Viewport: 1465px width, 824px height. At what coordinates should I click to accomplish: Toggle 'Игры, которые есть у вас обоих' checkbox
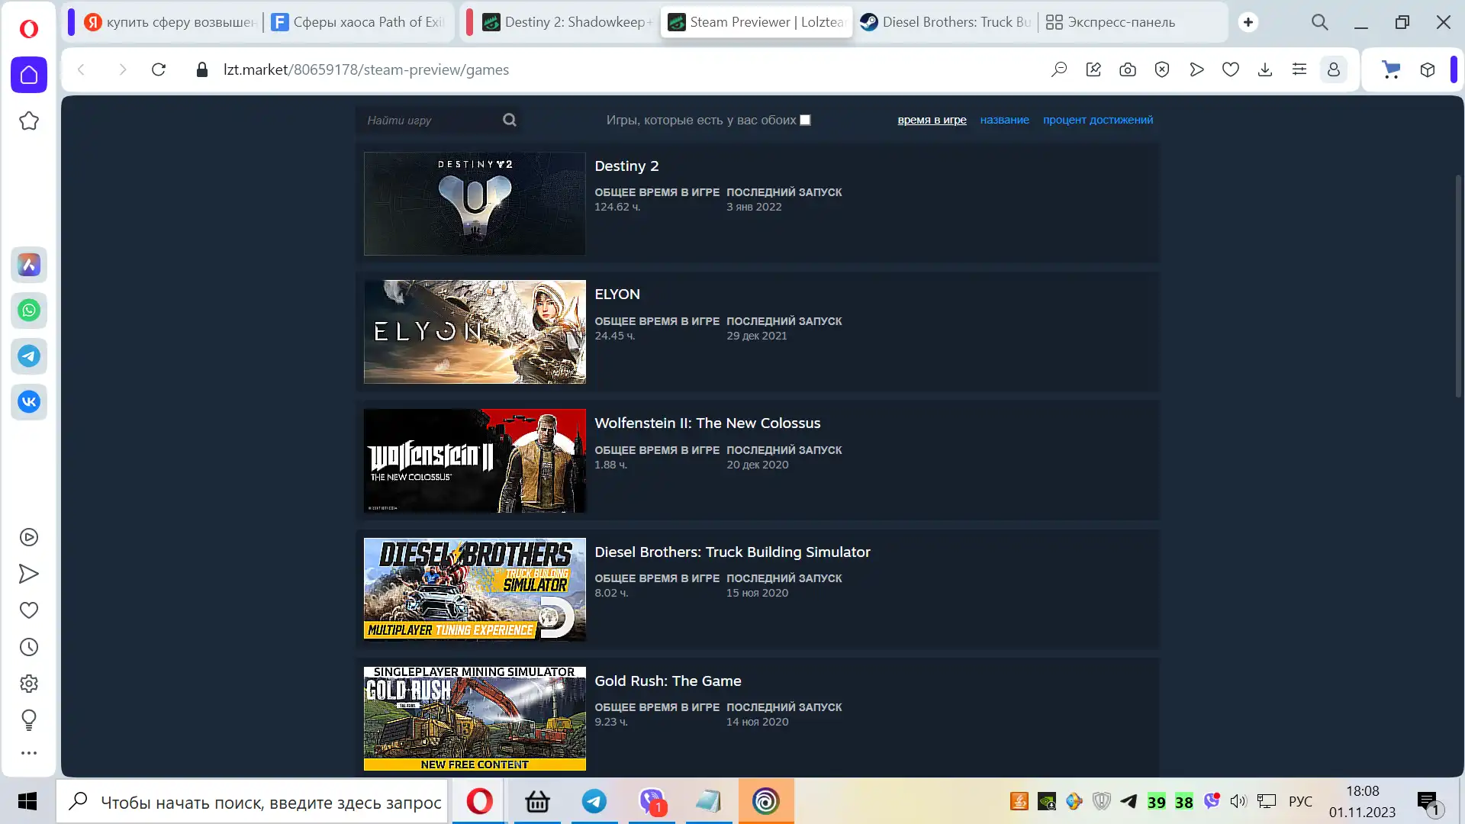tap(805, 120)
